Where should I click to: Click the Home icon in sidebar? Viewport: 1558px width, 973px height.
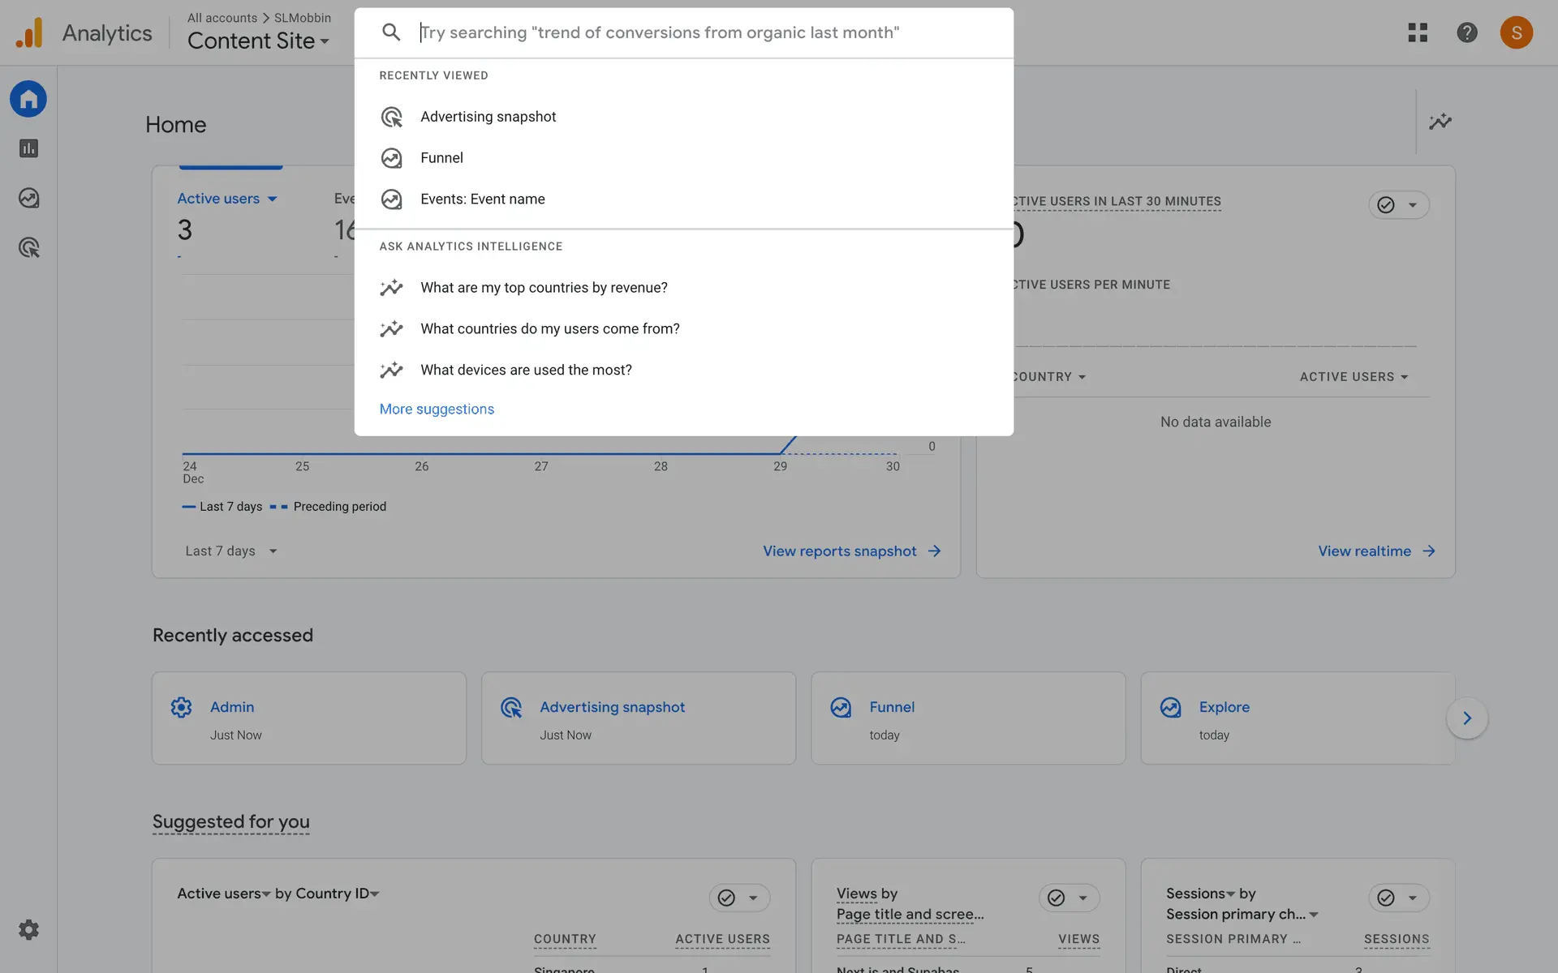[x=28, y=99]
